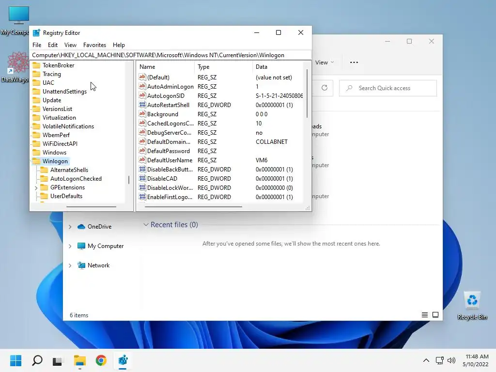Open the View dropdown in File Explorer
The image size is (496, 372).
point(324,62)
